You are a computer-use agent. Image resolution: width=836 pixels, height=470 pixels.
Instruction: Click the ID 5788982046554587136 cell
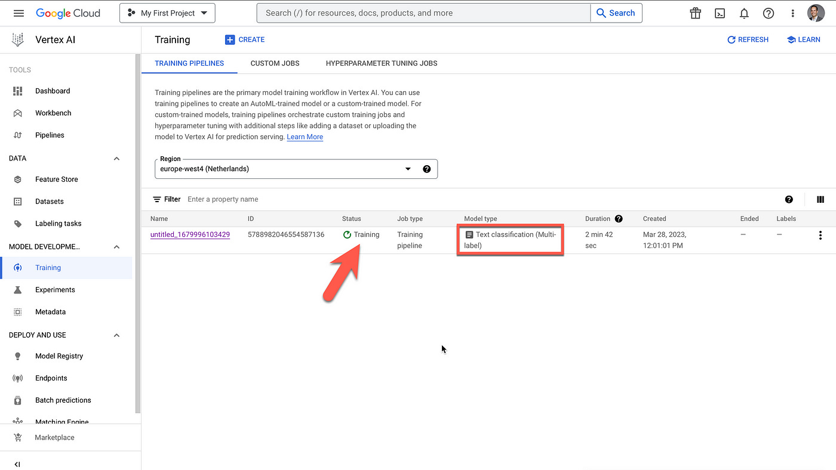pyautogui.click(x=286, y=234)
